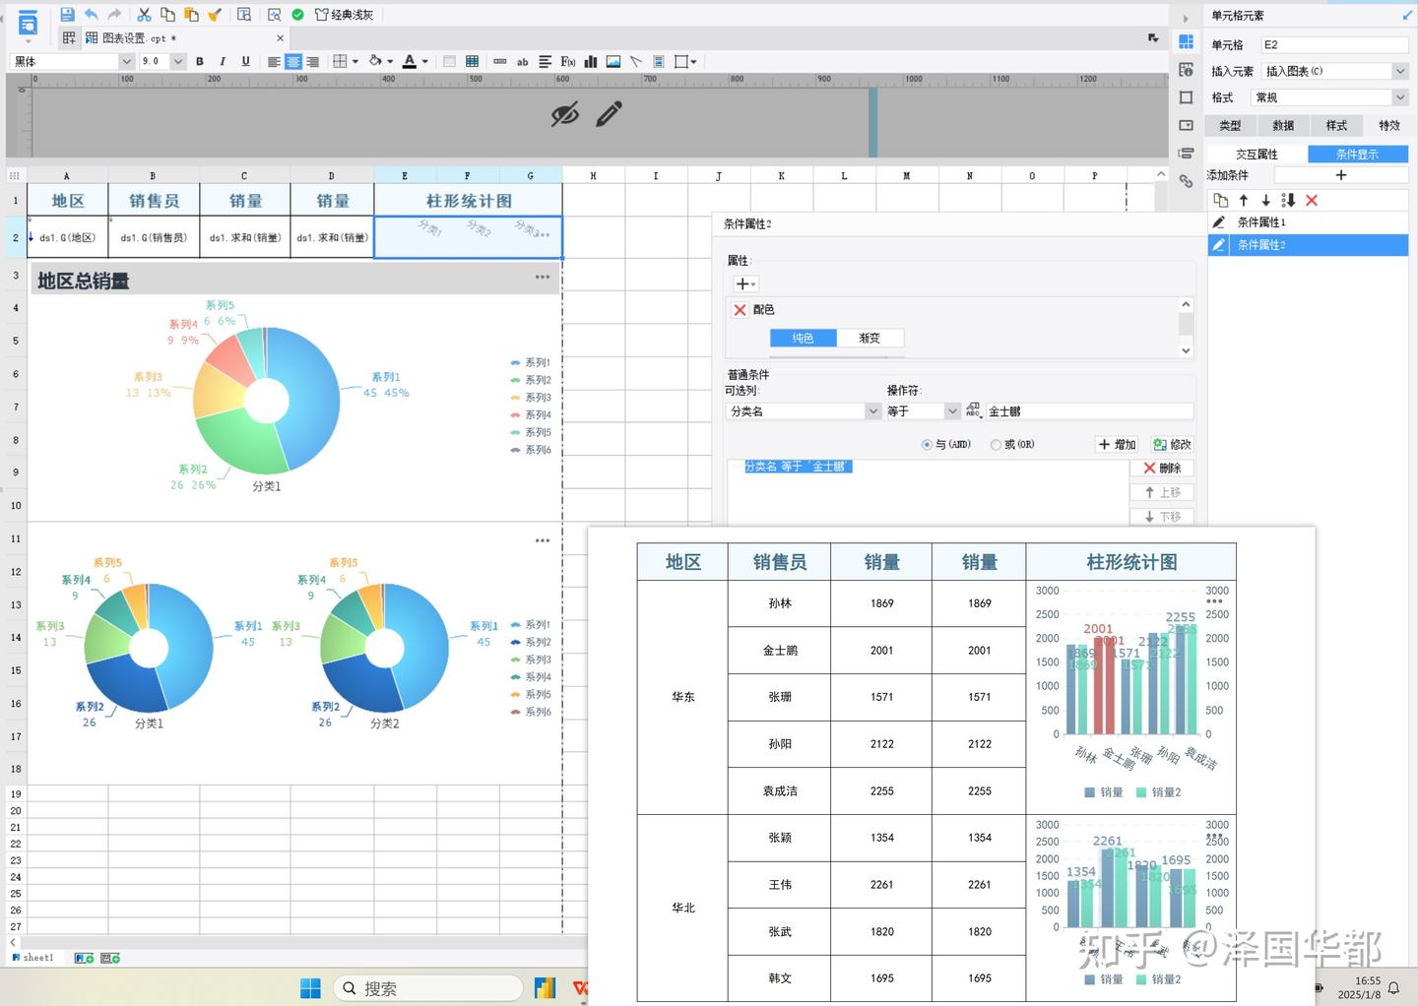Image resolution: width=1418 pixels, height=1006 pixels.
Task: Click the green preview checkmark icon
Action: (296, 14)
